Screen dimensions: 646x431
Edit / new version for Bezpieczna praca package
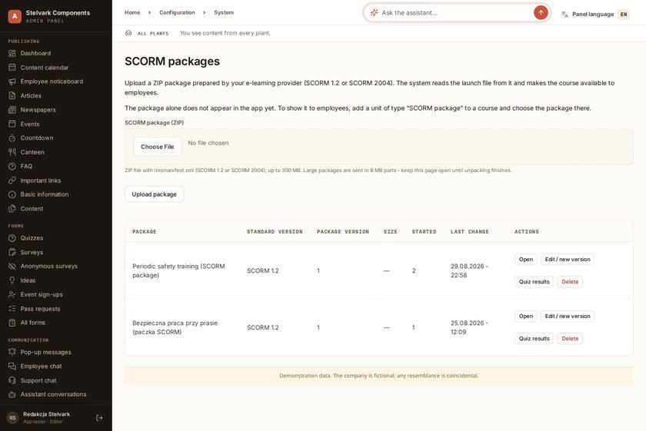568,317
